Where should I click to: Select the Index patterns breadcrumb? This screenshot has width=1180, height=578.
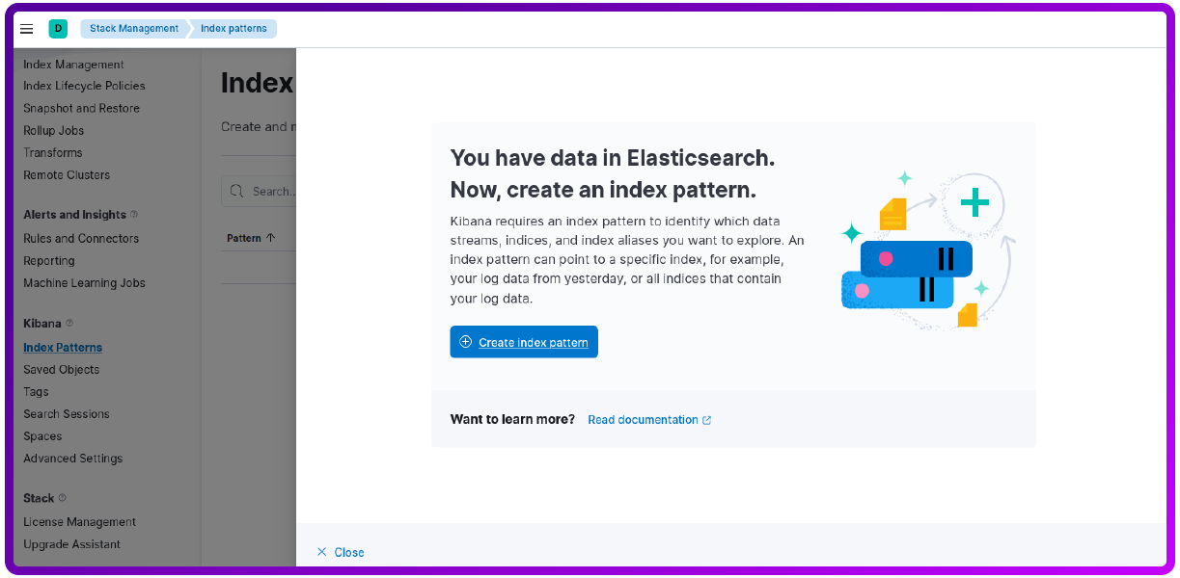pyautogui.click(x=233, y=29)
